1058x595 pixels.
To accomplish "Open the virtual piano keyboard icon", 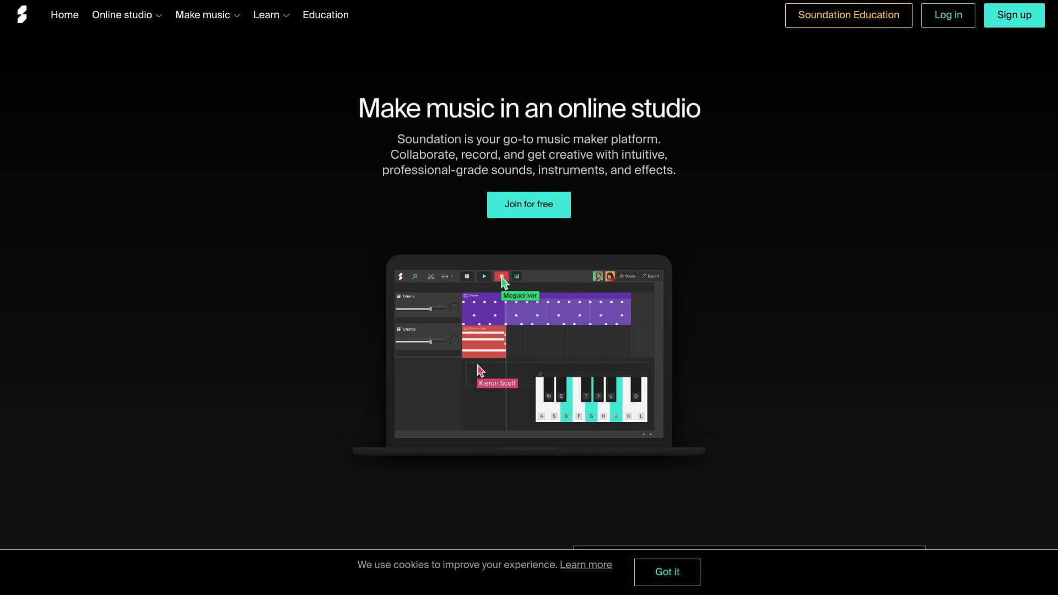I will pyautogui.click(x=516, y=276).
